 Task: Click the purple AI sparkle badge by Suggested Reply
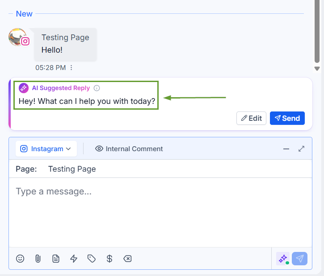click(x=24, y=88)
